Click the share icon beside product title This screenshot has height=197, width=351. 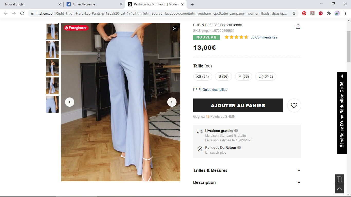click(x=298, y=26)
